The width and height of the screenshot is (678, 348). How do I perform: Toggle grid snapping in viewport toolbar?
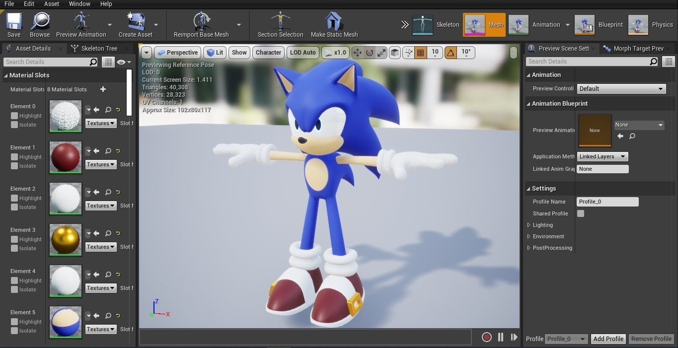point(420,53)
